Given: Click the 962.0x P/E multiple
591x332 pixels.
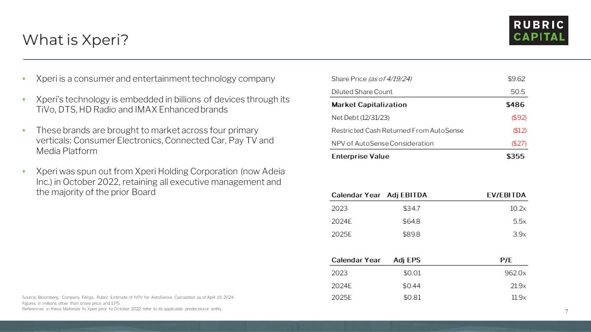Looking at the screenshot, I should [x=515, y=273].
